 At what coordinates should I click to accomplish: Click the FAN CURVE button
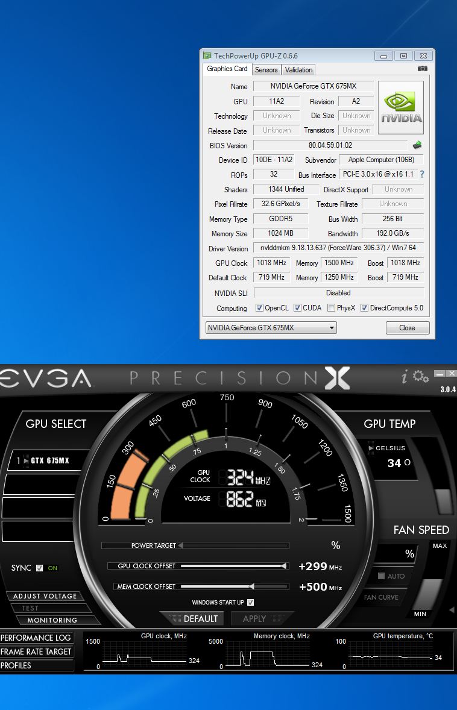tap(382, 597)
